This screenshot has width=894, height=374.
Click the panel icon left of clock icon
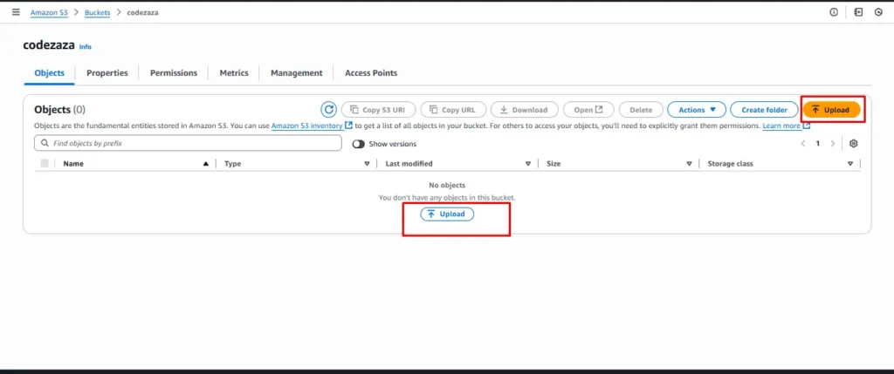point(858,12)
